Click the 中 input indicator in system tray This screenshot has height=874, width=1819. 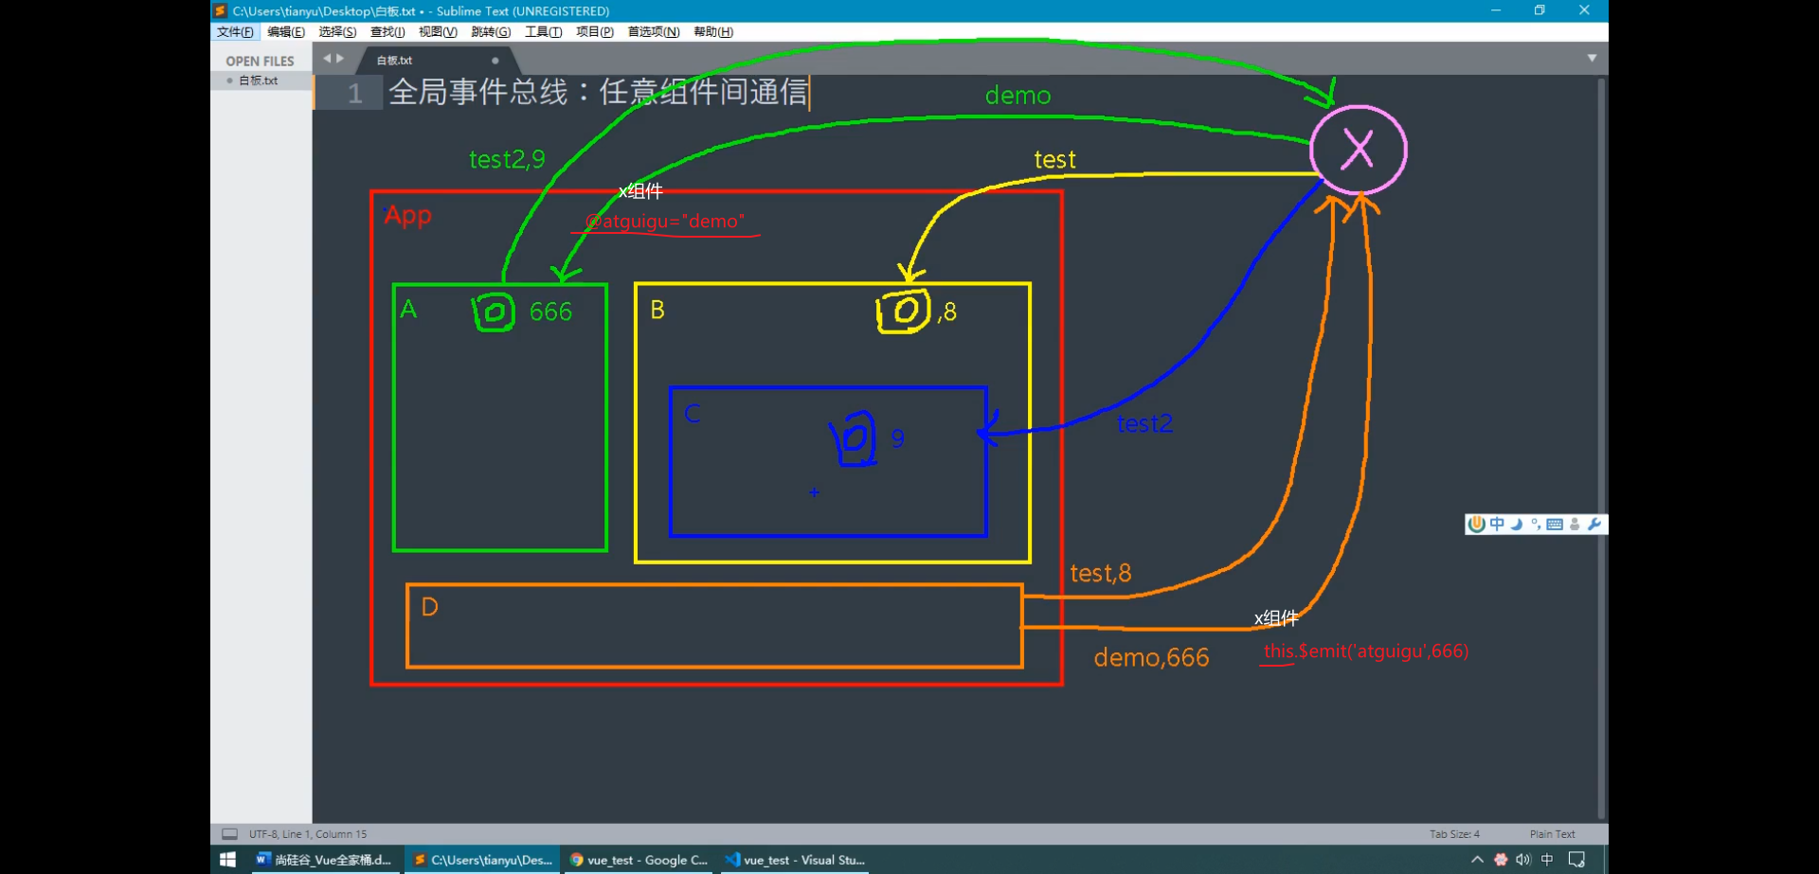click(1547, 860)
